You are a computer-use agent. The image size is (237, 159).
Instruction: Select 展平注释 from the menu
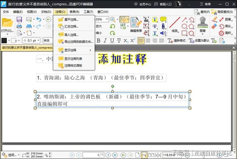click(71, 19)
